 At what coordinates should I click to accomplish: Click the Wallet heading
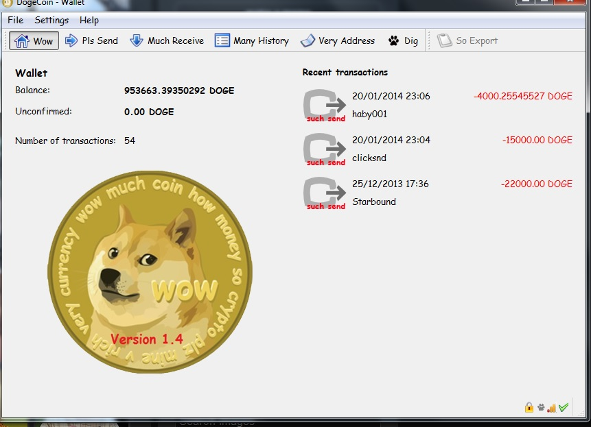tap(32, 73)
